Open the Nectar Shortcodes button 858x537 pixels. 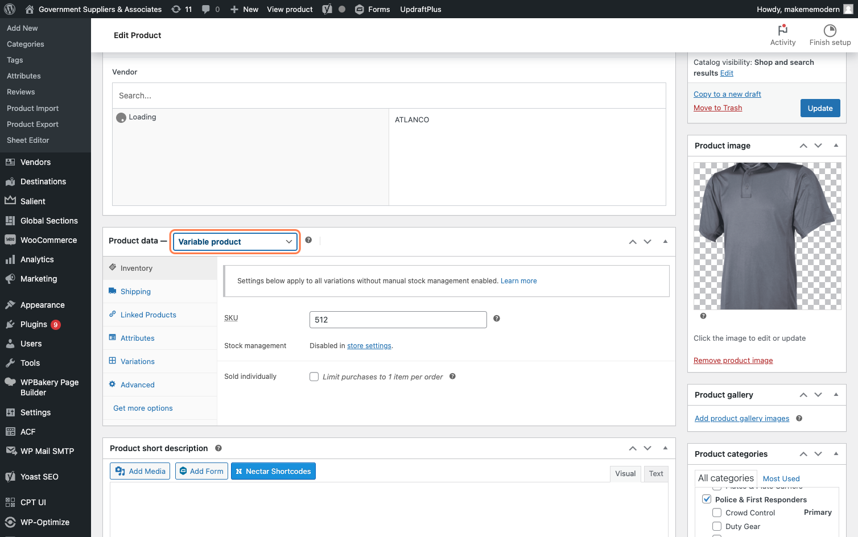(x=273, y=471)
